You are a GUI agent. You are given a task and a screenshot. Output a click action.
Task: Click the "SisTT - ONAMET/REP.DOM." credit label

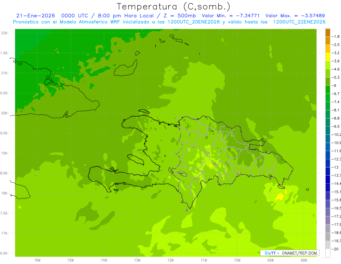tap(290, 253)
